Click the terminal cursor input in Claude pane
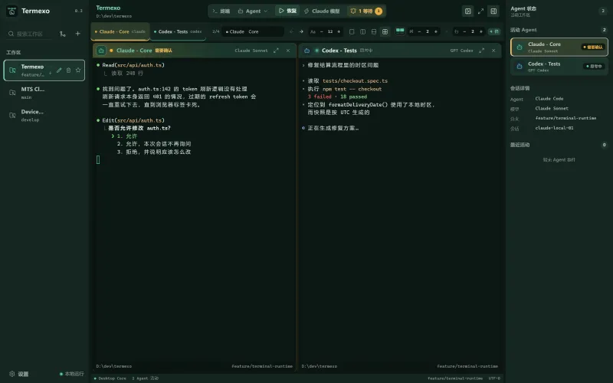The image size is (613, 383). 98,159
